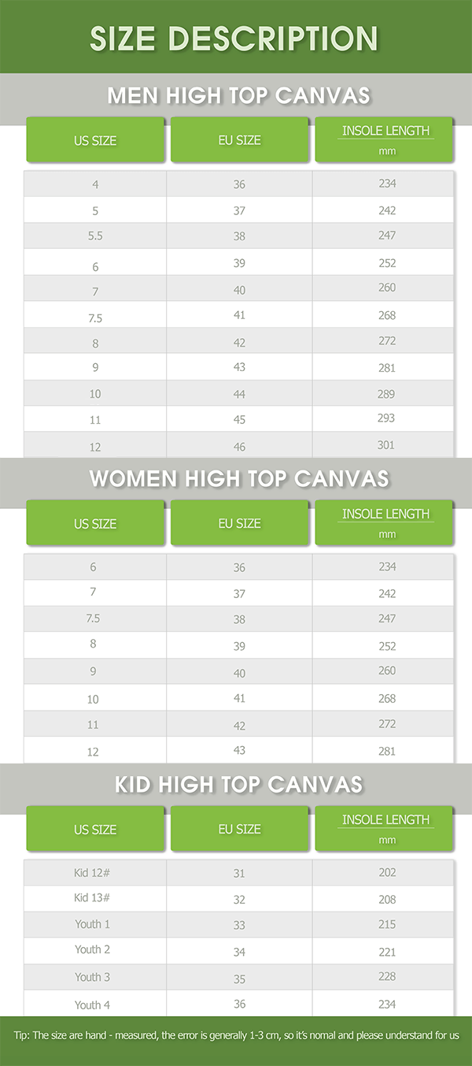Click men's insole length 289 value
This screenshot has height=1066, width=472.
(385, 393)
